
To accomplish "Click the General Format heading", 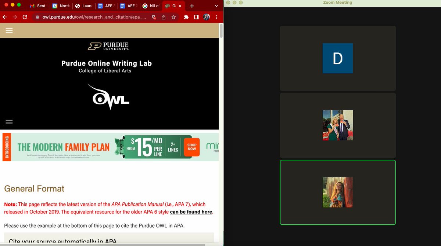I will [34, 189].
